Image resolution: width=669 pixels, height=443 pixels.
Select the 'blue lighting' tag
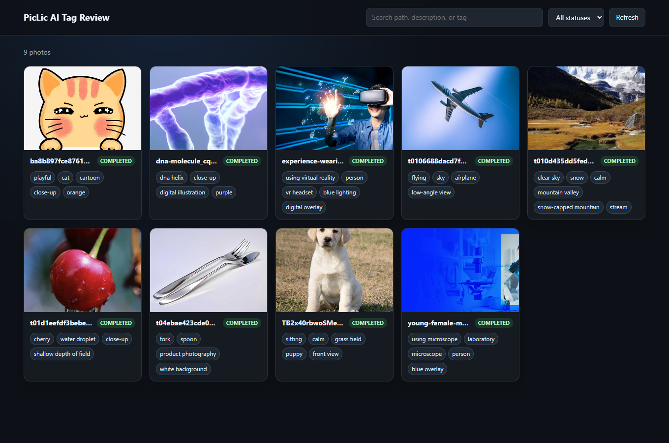point(339,192)
